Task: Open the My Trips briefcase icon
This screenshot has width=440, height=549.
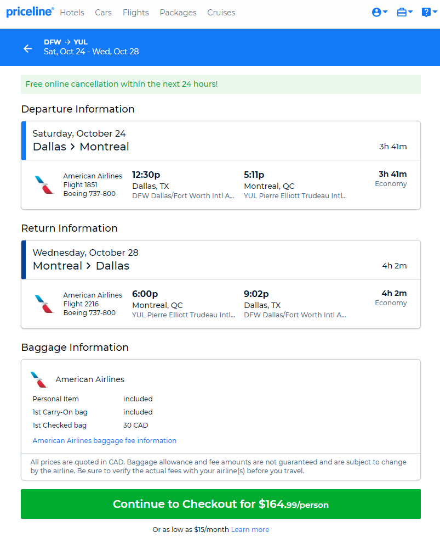Action: coord(402,12)
